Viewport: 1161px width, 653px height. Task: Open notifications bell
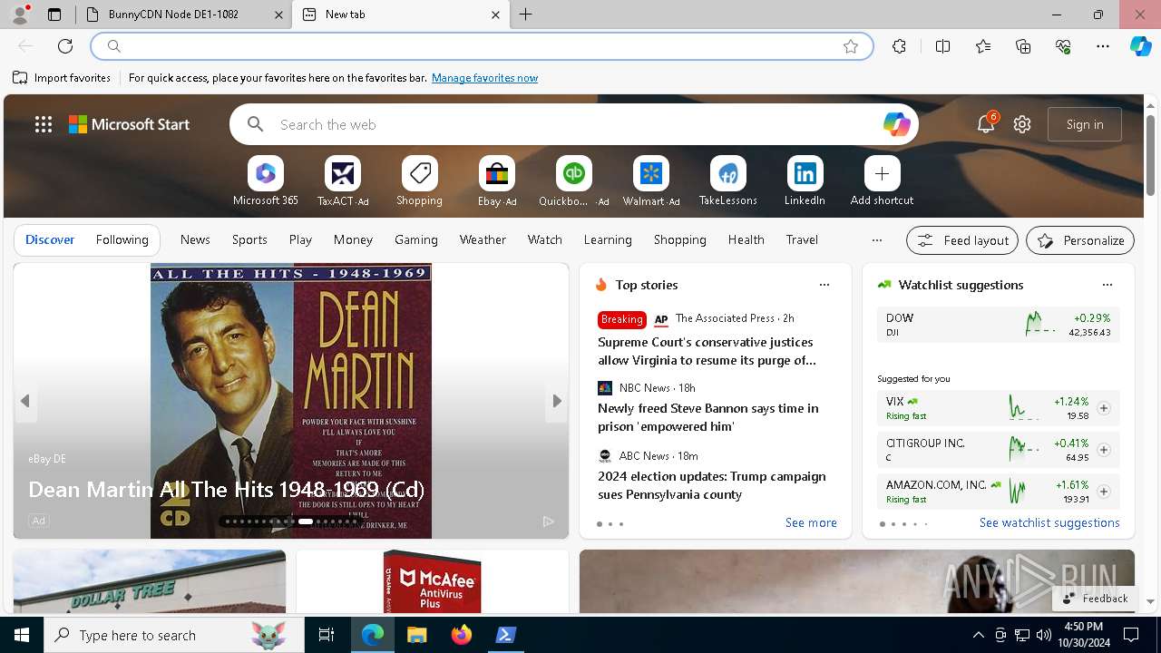[x=986, y=124]
